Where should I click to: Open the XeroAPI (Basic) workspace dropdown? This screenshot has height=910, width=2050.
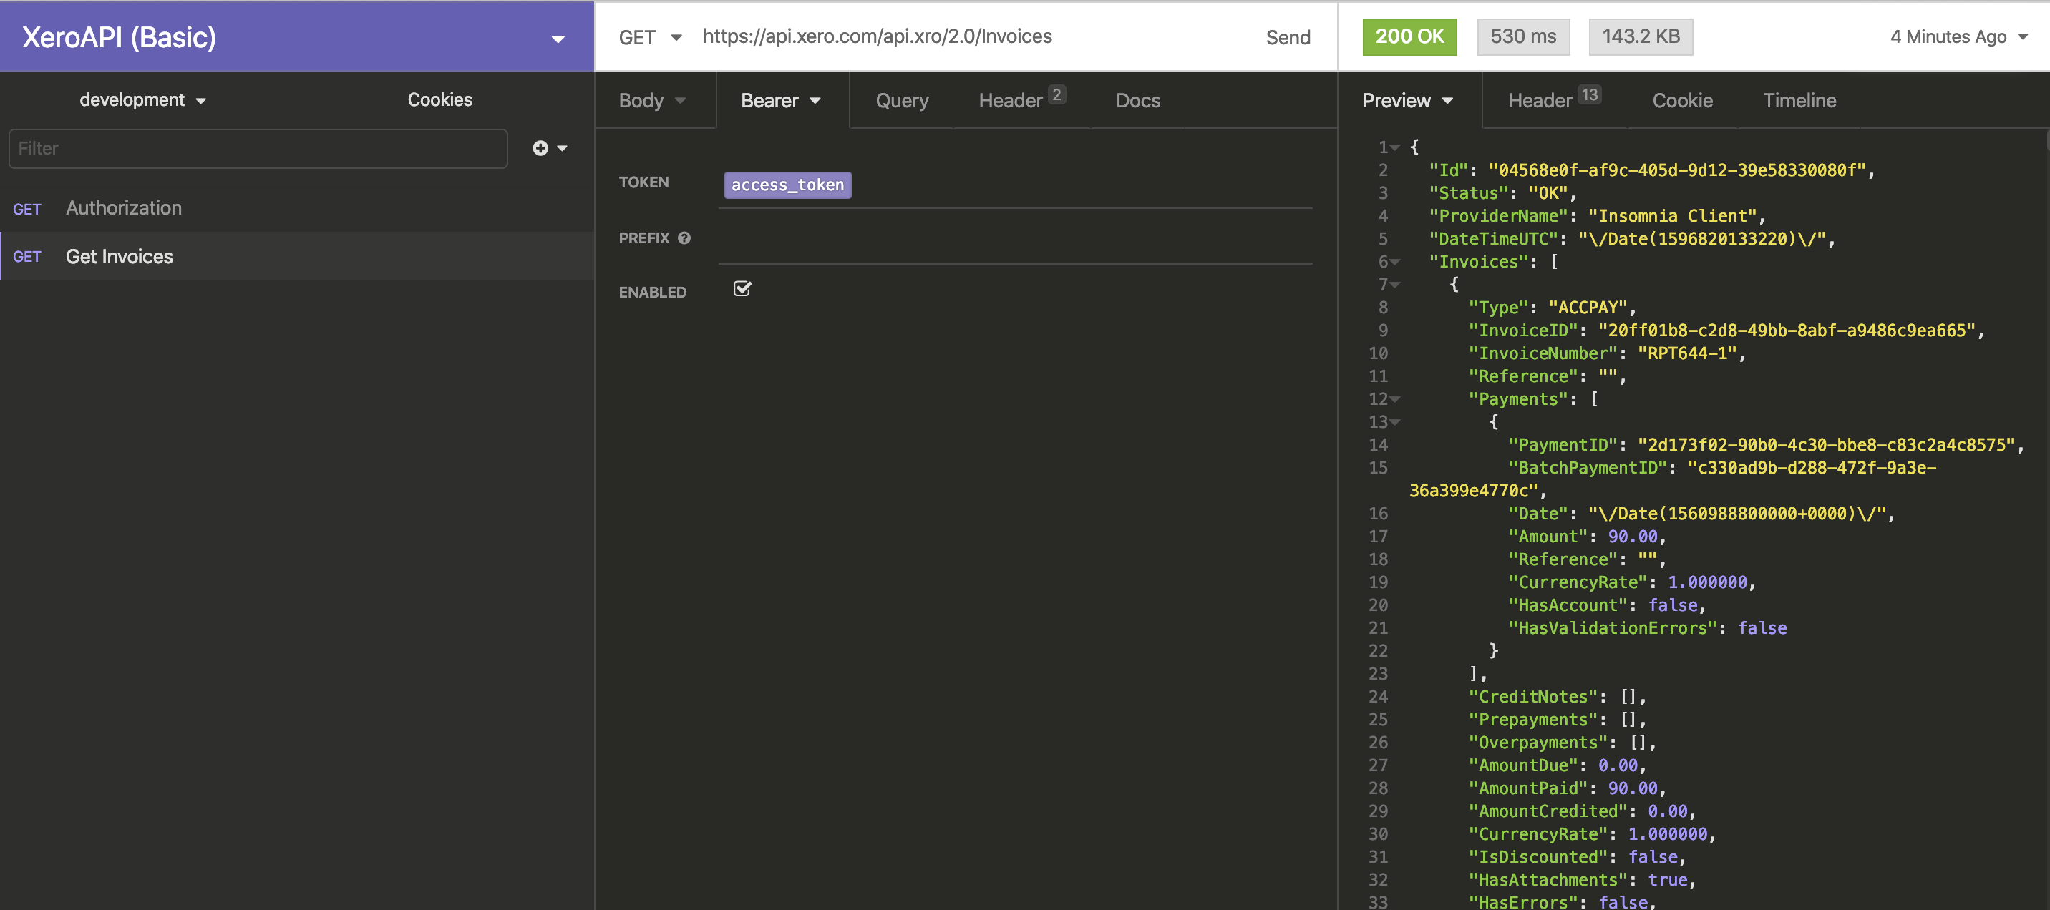pos(558,38)
